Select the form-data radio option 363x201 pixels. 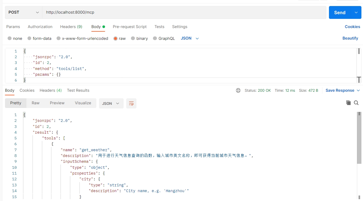[29, 38]
